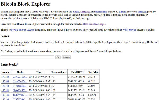This screenshot has height=100, width=159.
Task: Click the Search section heading
Action: pyautogui.click(x=5, y=36)
